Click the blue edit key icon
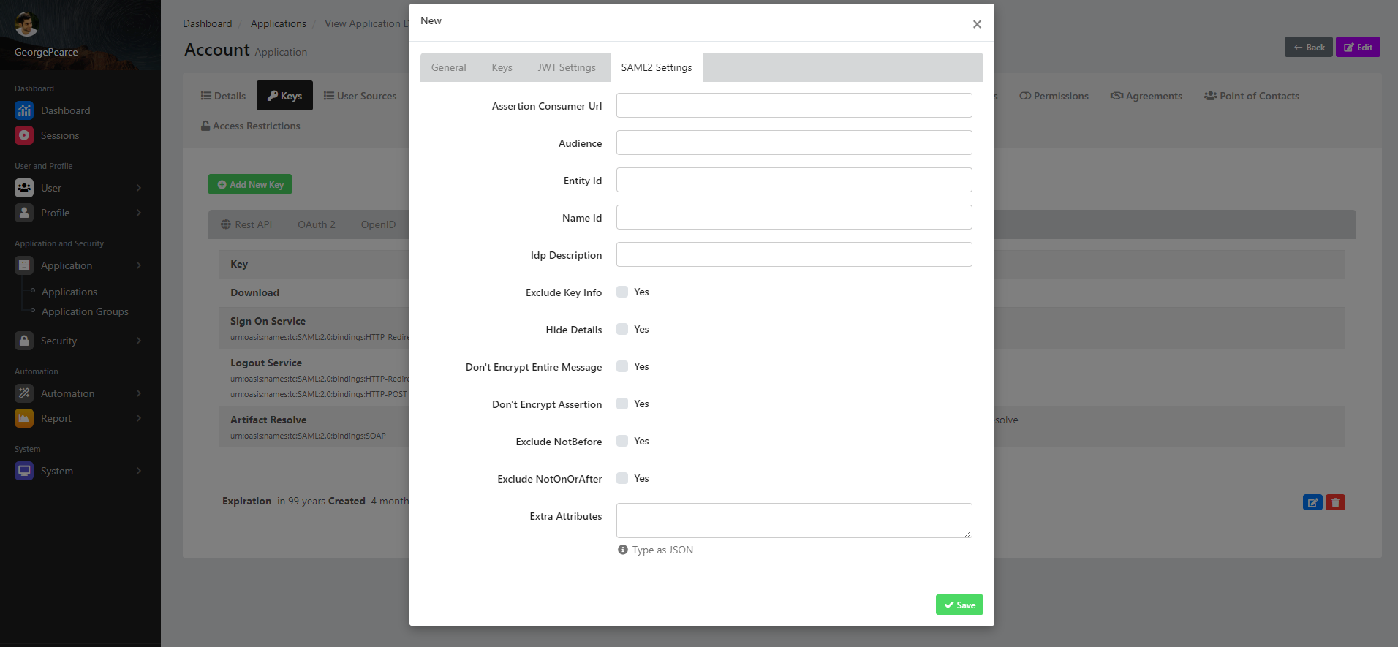1398x647 pixels. point(1312,502)
